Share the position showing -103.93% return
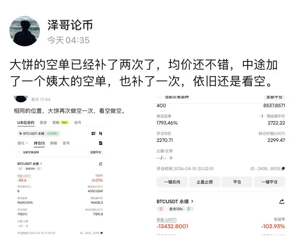Viewport: 300px width, 240px height. point(282,201)
